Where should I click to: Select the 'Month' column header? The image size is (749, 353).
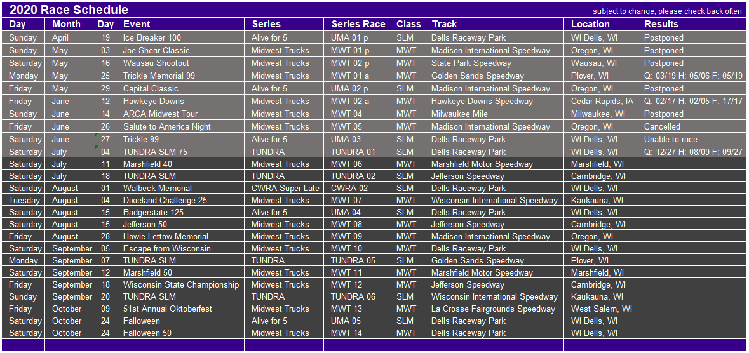click(x=70, y=24)
